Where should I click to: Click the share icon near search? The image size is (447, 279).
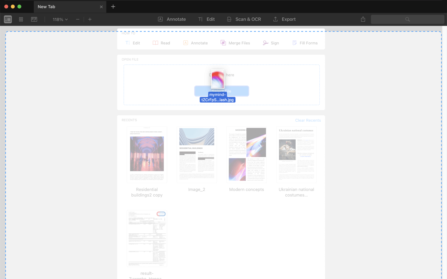pyautogui.click(x=363, y=19)
